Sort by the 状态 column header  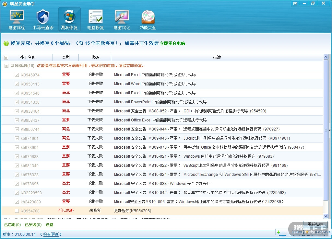(x=95, y=57)
